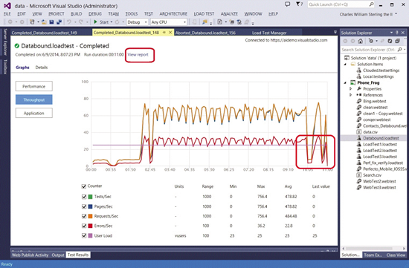
Task: Click the Collapse All icon in Solution Explorer
Action: click(x=398, y=41)
